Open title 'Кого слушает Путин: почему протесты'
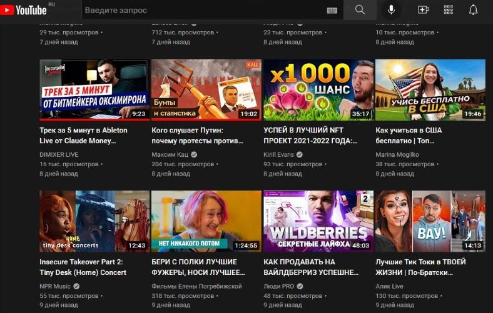 (198, 136)
